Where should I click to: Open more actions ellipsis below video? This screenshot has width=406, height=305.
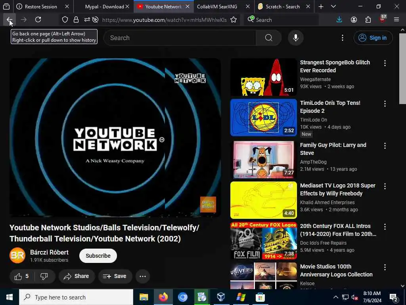click(143, 276)
